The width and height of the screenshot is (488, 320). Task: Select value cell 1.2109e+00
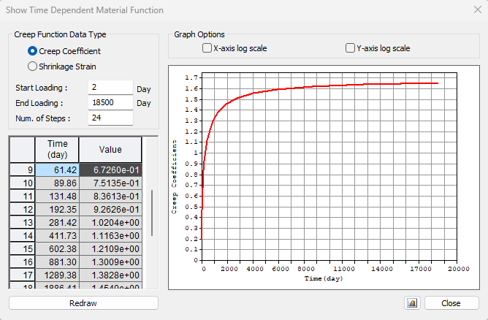(111, 248)
